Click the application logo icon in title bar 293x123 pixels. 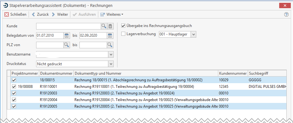6,6
